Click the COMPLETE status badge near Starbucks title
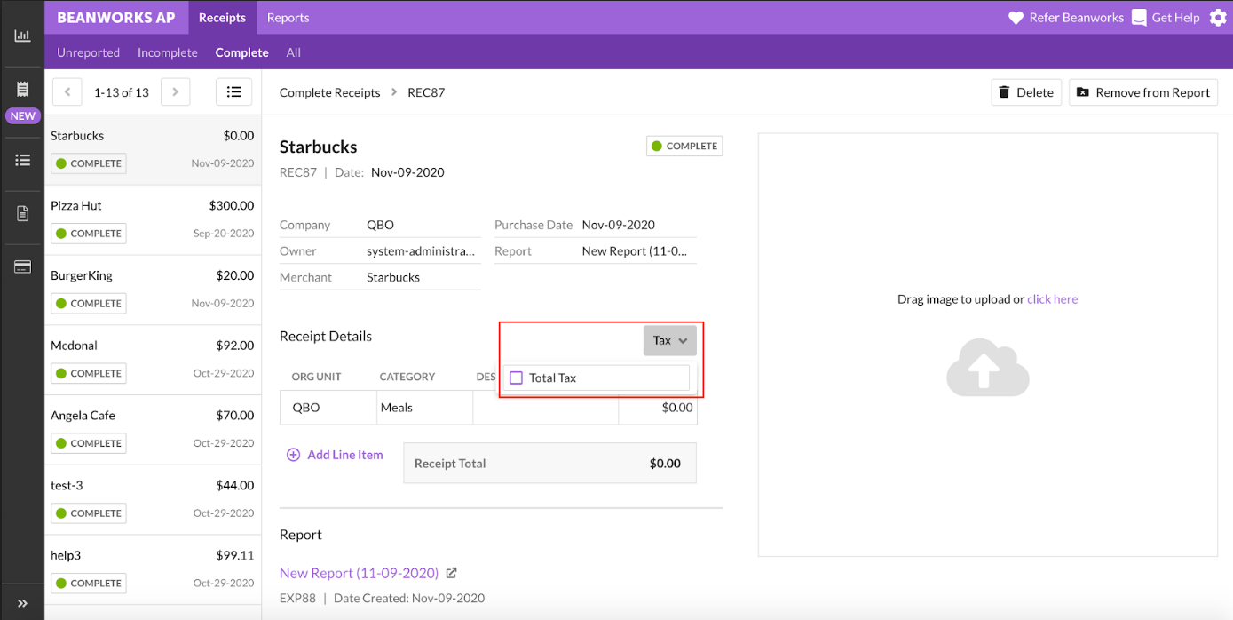1233x620 pixels. [x=684, y=146]
